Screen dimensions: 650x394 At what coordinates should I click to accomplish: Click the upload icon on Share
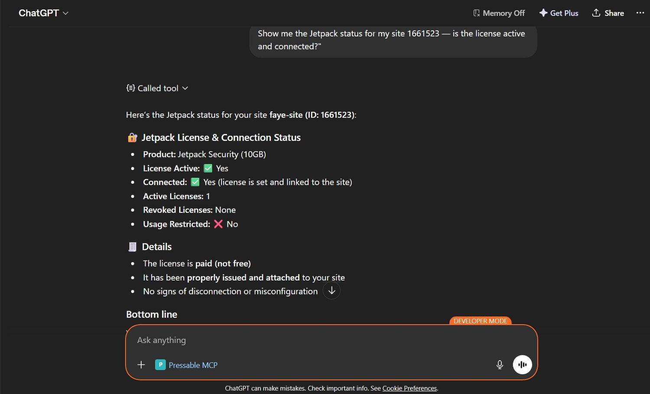[596, 13]
